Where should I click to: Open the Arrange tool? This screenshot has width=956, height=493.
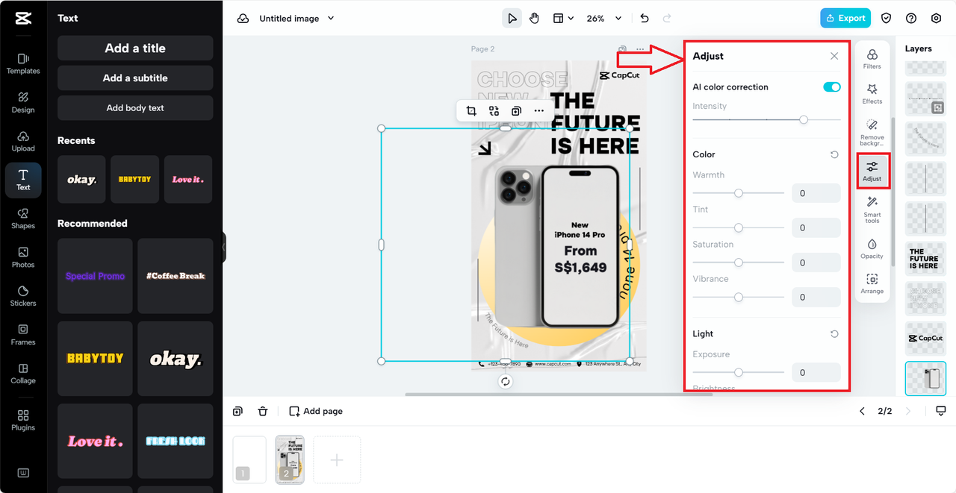pyautogui.click(x=872, y=283)
